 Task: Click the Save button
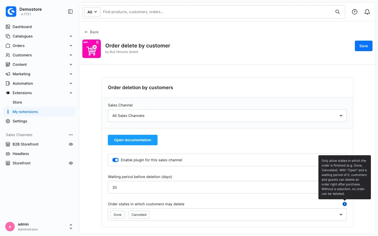(364, 46)
